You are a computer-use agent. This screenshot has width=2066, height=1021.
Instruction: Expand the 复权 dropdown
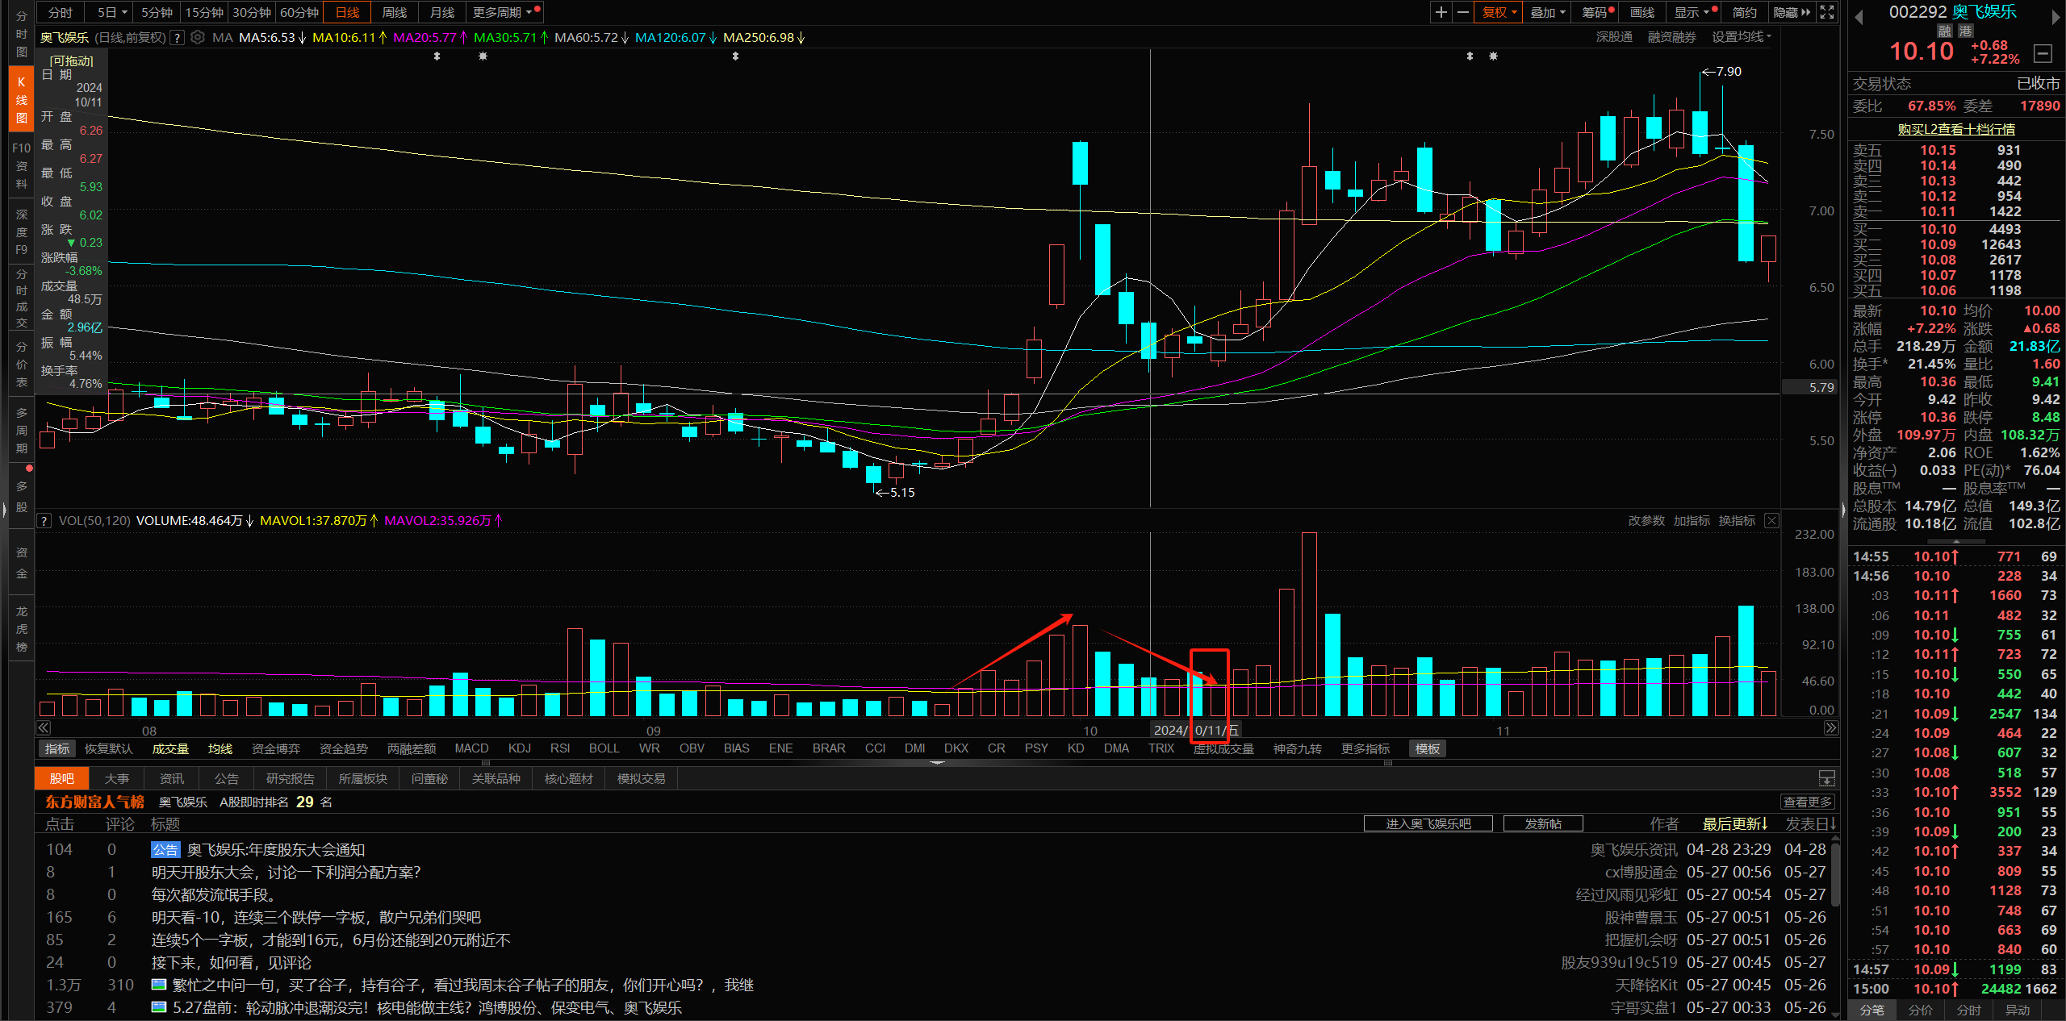coord(1499,12)
